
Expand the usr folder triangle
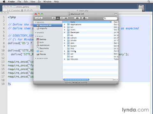coord(64,54)
